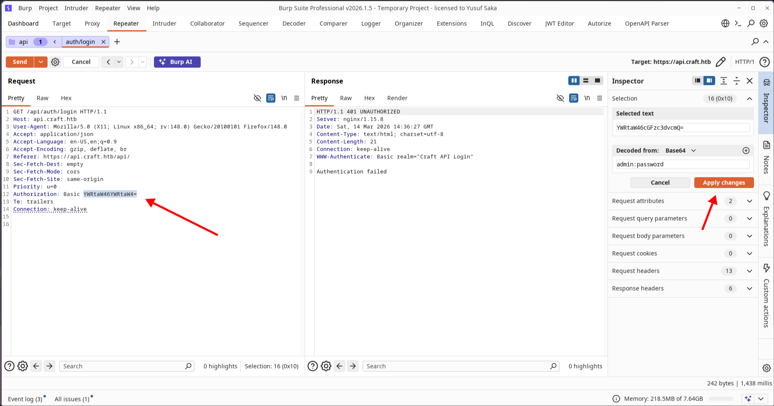Close the auth/login Repeater tab

pos(103,42)
